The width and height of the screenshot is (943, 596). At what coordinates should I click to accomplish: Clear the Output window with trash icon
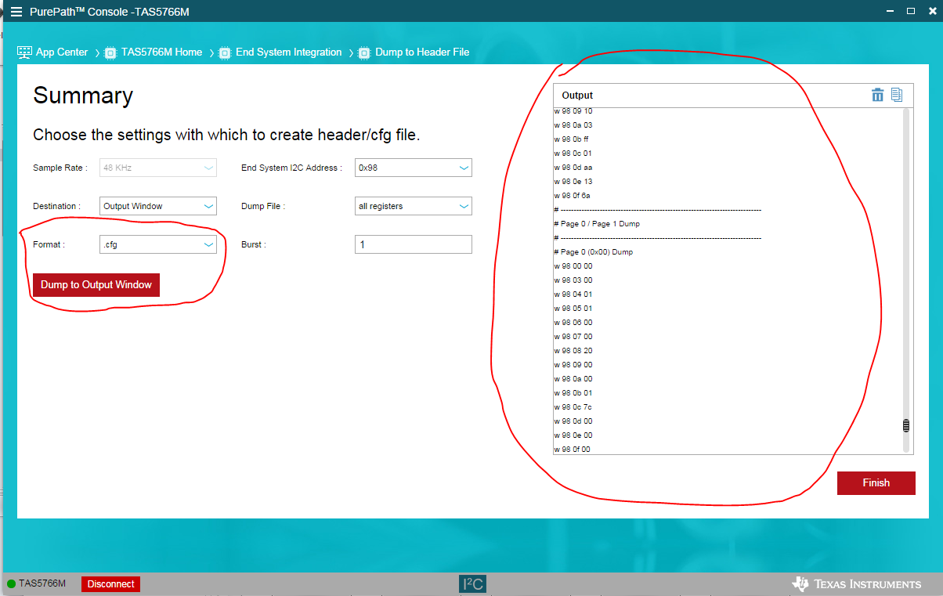pos(877,95)
